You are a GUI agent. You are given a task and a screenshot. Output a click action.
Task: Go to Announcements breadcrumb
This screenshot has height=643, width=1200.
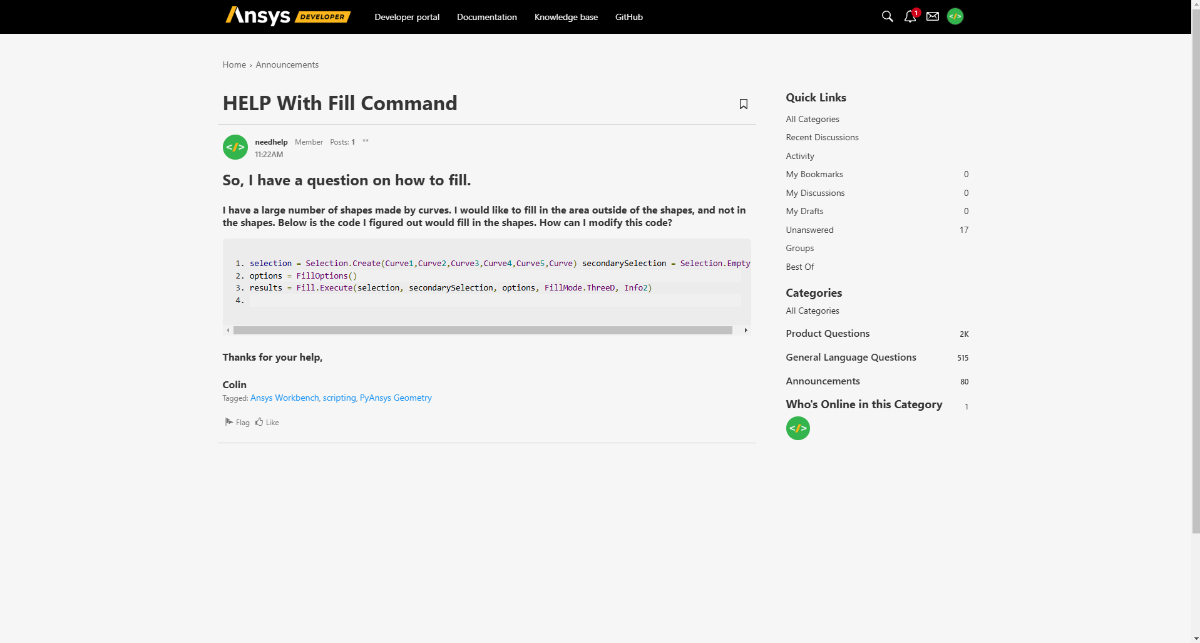click(287, 64)
